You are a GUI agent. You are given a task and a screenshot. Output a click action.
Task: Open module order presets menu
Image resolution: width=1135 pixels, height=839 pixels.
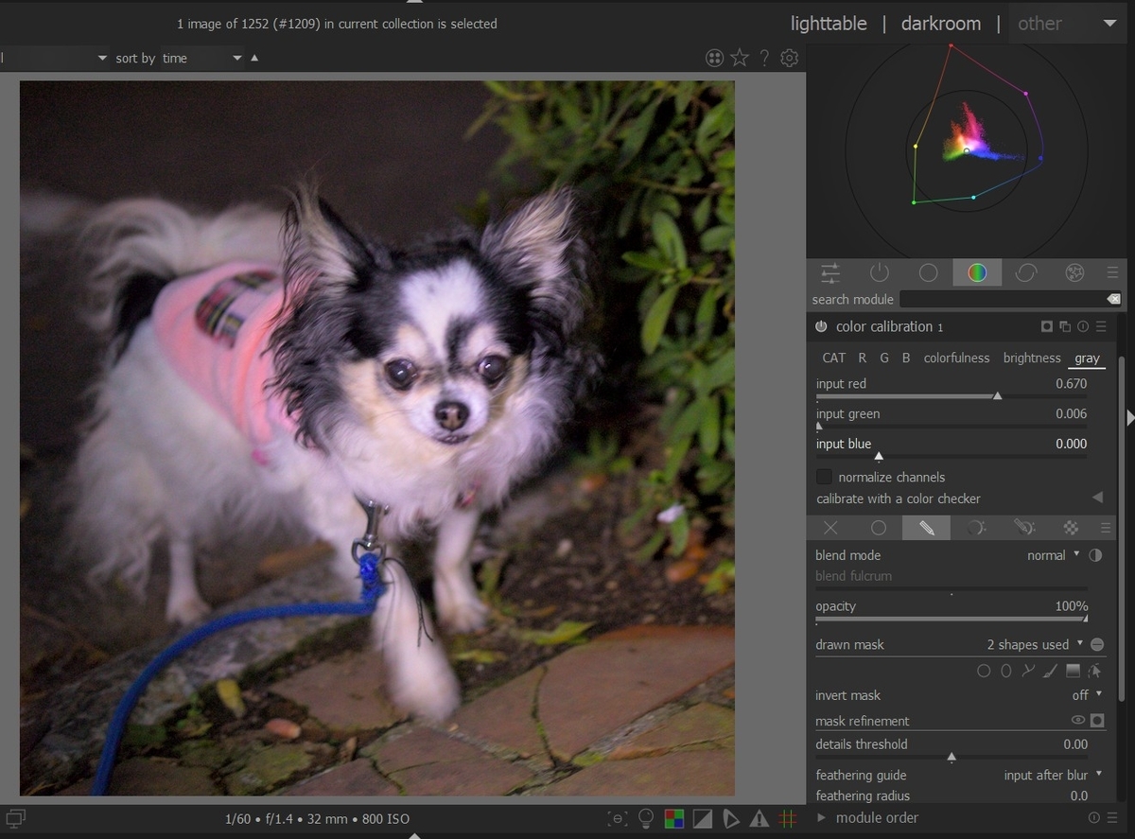coord(1112,817)
